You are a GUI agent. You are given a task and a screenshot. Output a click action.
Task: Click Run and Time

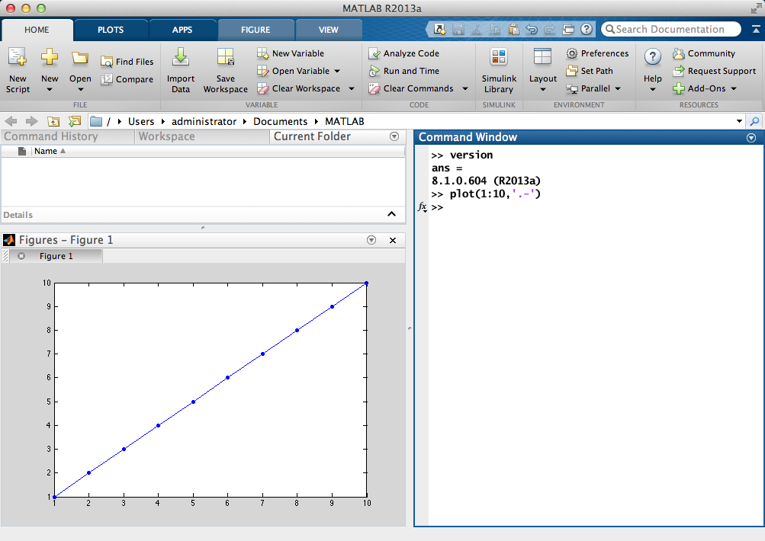(404, 71)
